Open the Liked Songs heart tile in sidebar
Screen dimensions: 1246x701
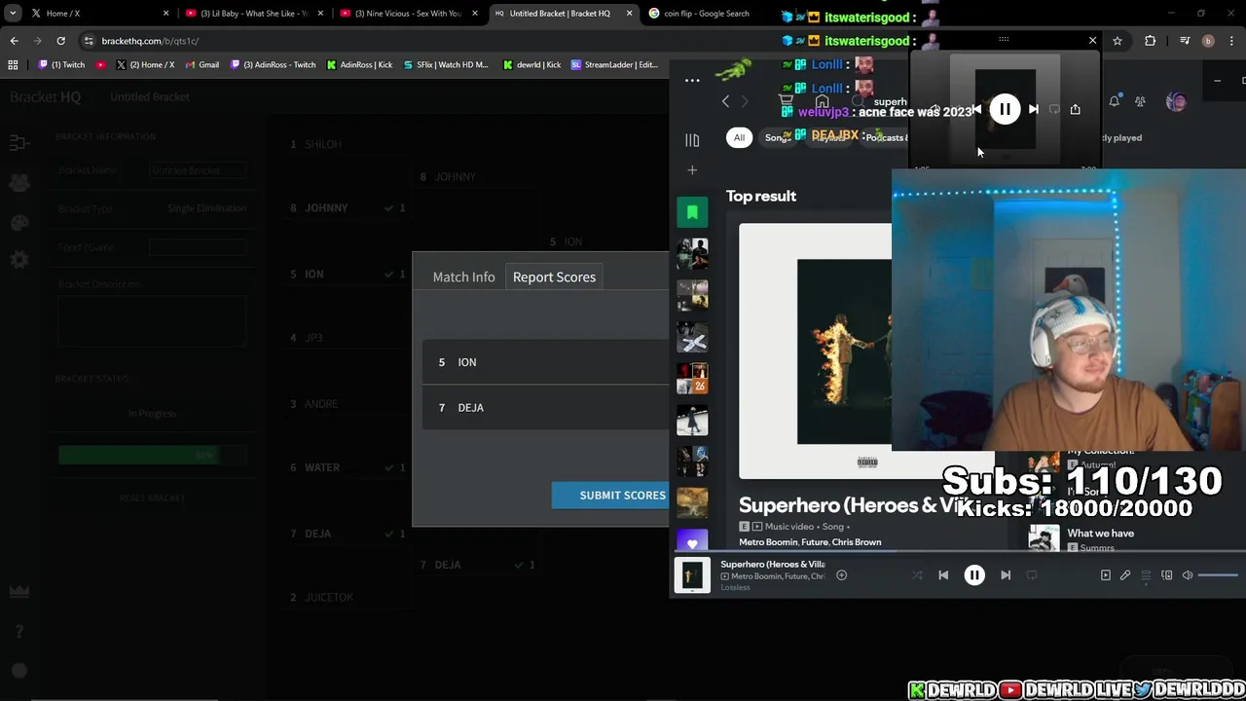692,541
